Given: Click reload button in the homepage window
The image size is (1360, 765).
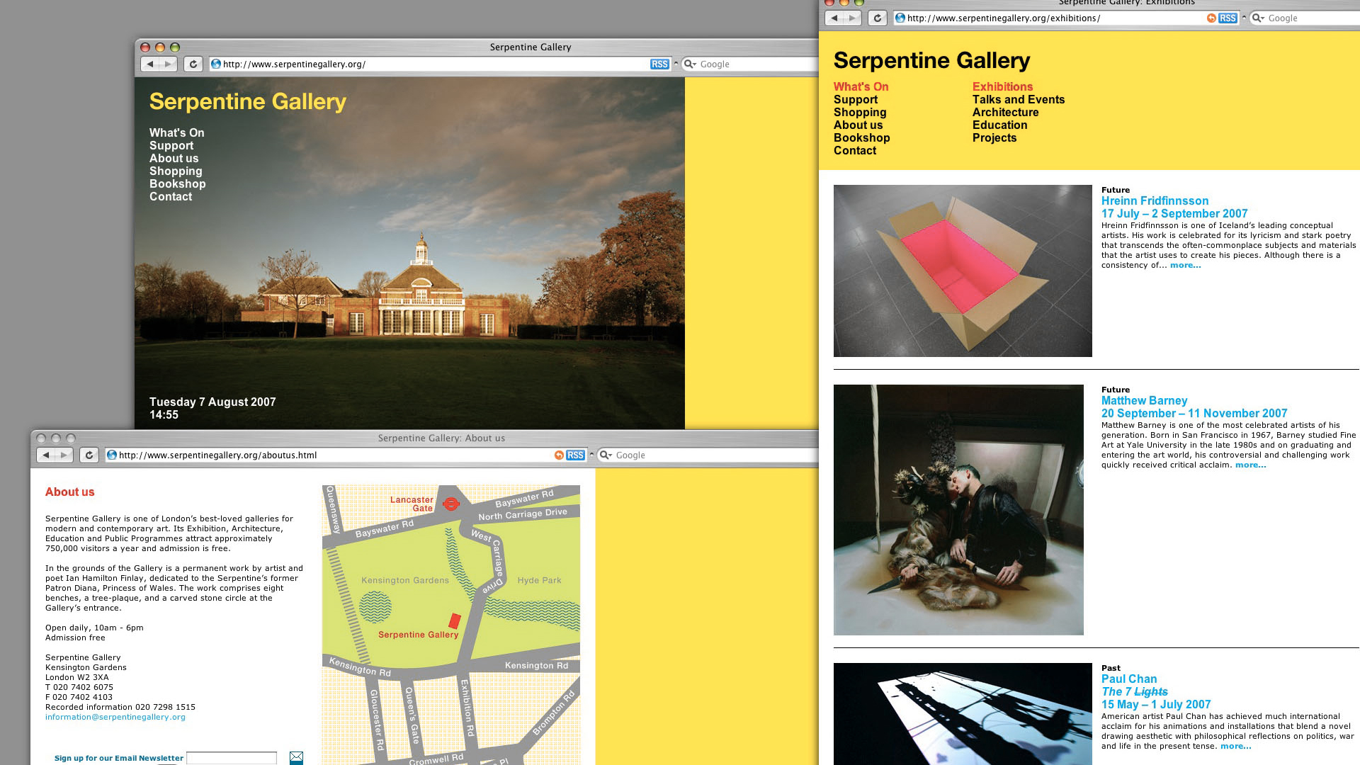Looking at the screenshot, I should pyautogui.click(x=193, y=64).
